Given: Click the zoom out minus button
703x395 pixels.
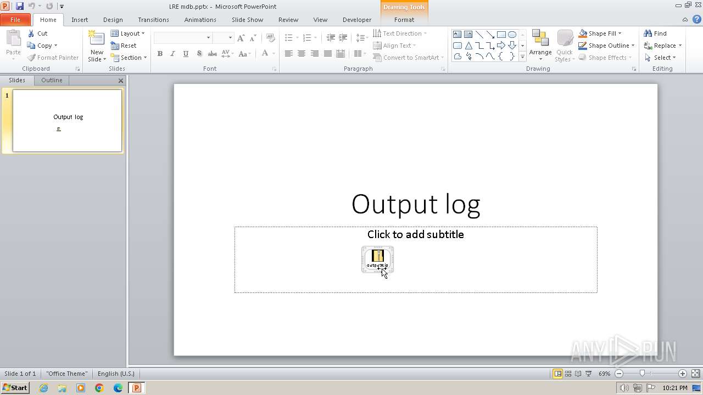Looking at the screenshot, I should click(x=619, y=374).
